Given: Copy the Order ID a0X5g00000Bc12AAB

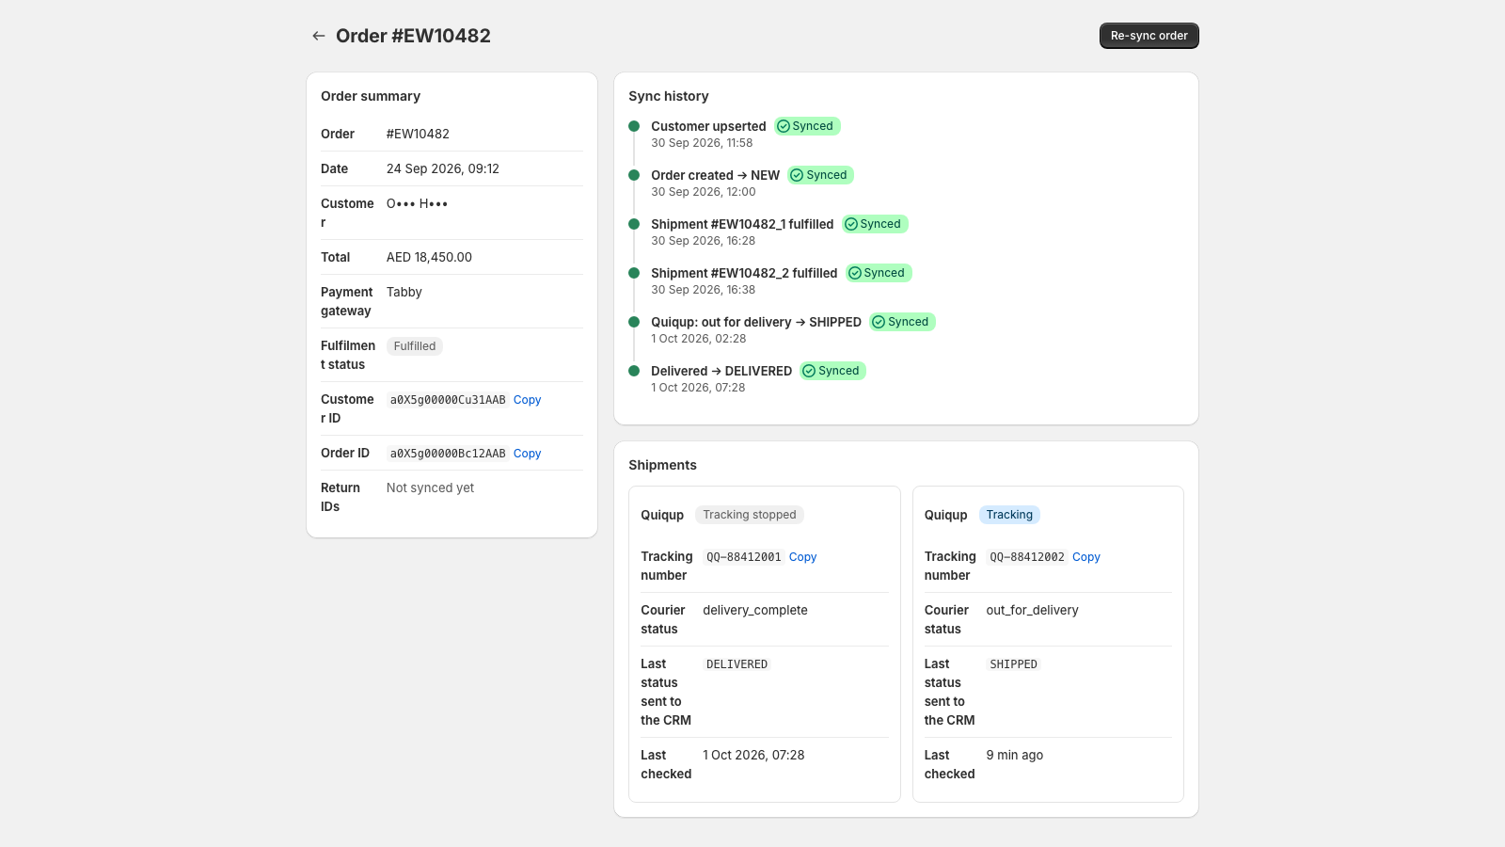Looking at the screenshot, I should [527, 454].
